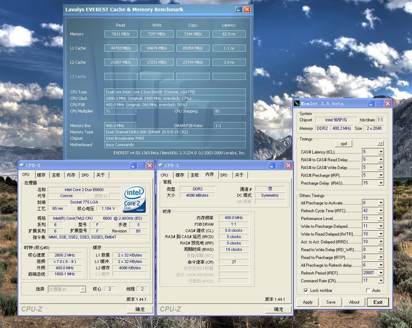
Task: Minimize the EVEREST benchmark window
Action: pyautogui.click(x=239, y=9)
